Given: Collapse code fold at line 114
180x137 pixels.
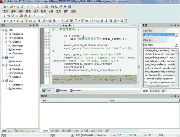Looking at the screenshot, I should (51, 36).
